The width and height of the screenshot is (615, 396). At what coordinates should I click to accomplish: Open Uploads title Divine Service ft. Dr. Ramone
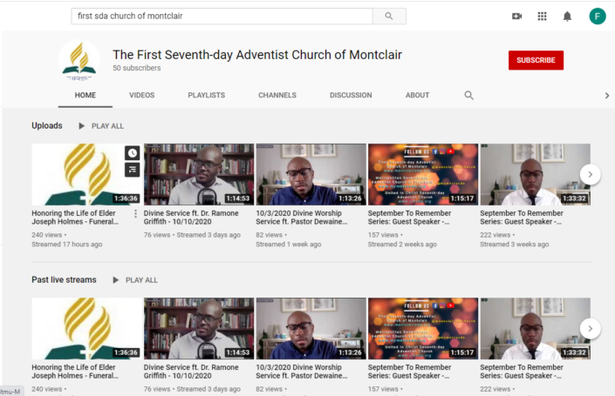tap(191, 218)
